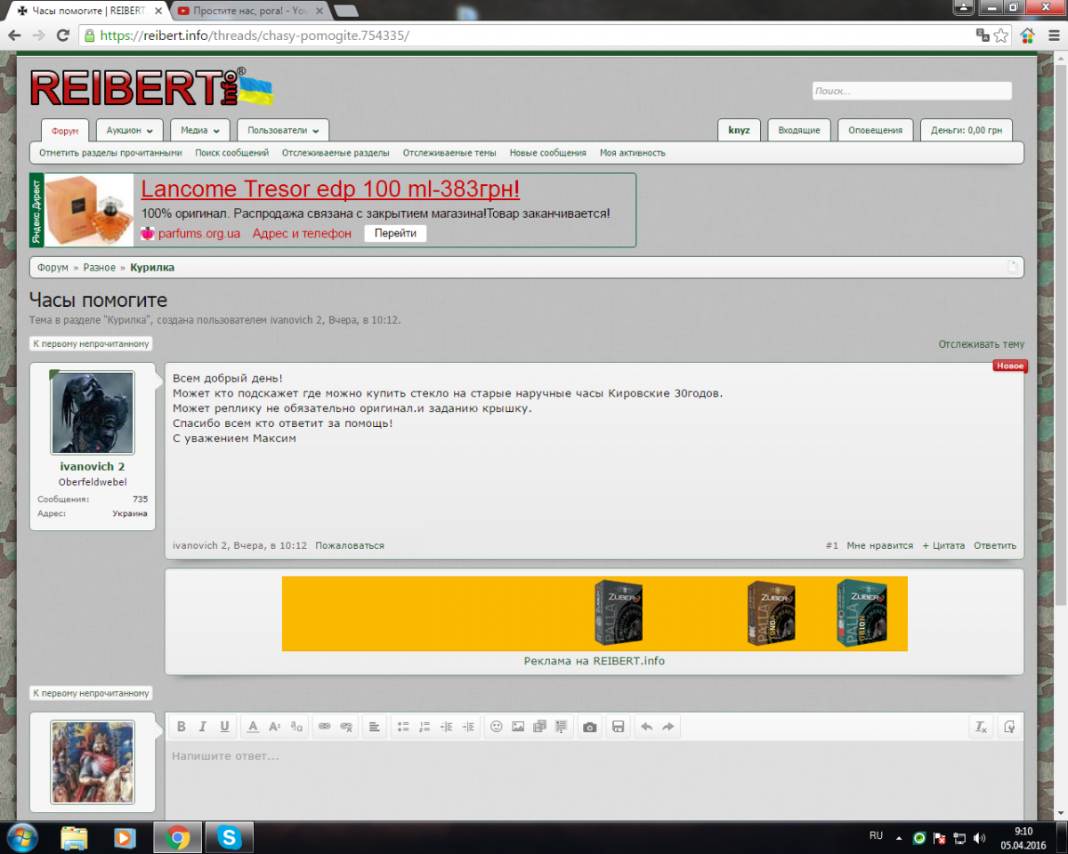Expand the Медиа dropdown
Screen dimensions: 1068x854
click(200, 130)
